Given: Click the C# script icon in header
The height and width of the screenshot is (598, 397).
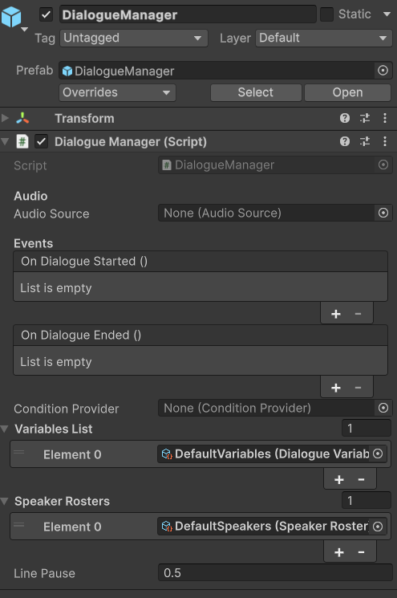Looking at the screenshot, I should pos(22,141).
